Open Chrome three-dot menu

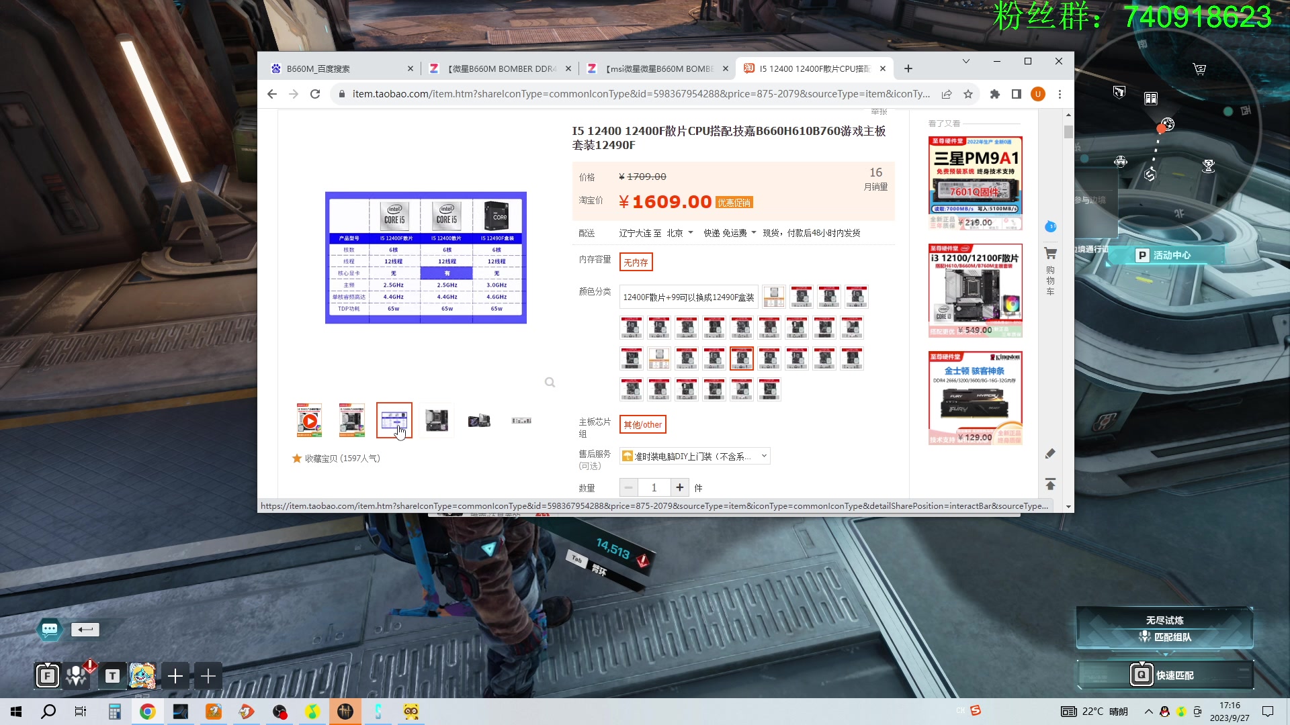tap(1060, 94)
